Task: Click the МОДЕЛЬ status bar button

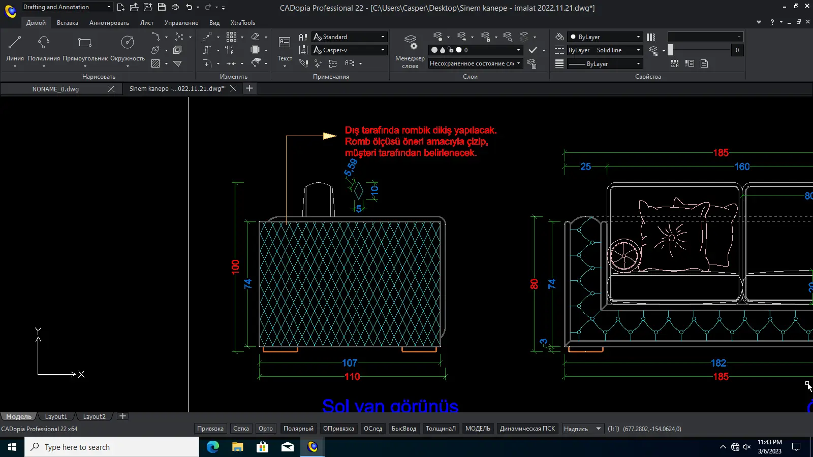Action: tap(478, 429)
